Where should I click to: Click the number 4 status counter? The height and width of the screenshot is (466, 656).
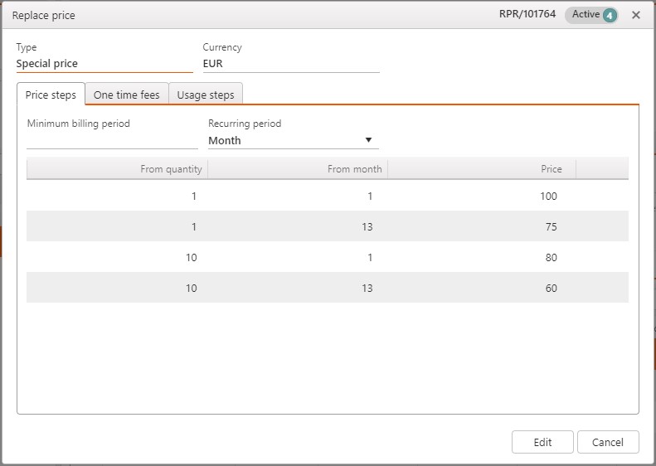[610, 15]
